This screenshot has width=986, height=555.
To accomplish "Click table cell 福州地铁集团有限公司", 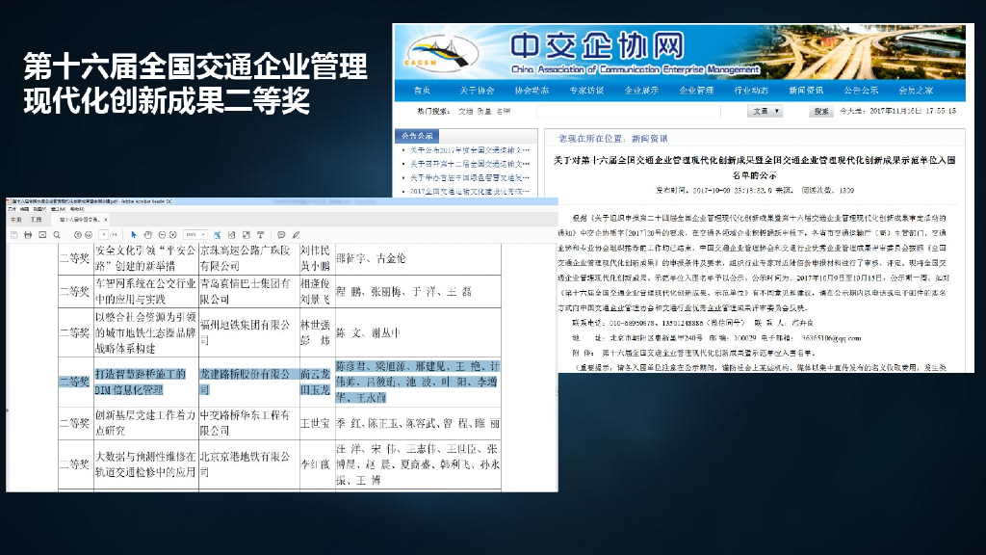I will (249, 332).
